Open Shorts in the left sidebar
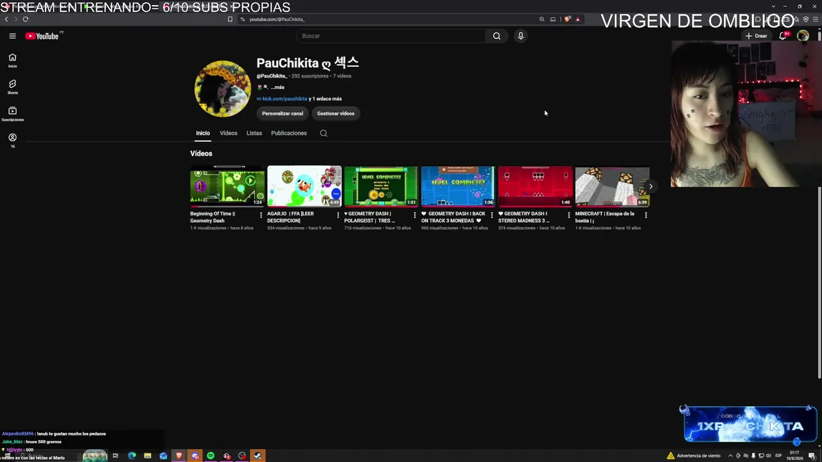The image size is (822, 462). click(x=12, y=87)
